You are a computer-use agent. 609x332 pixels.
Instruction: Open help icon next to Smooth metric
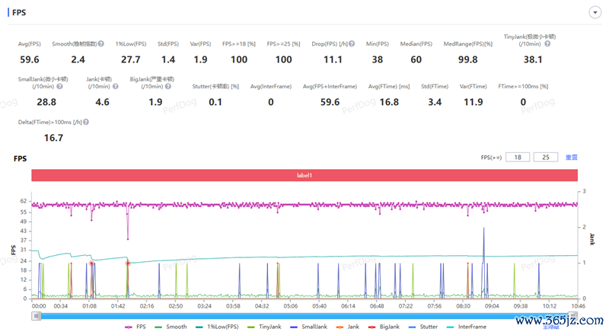[x=101, y=44]
